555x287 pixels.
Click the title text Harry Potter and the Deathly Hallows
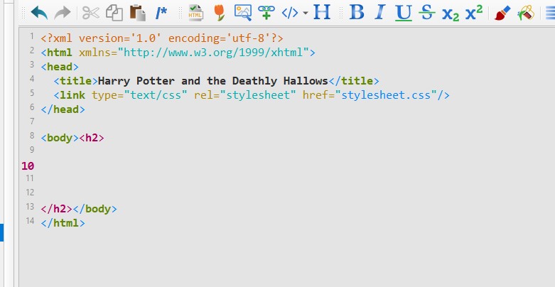click(x=212, y=81)
